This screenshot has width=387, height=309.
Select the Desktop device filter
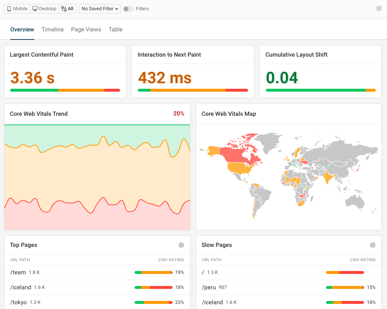click(44, 9)
